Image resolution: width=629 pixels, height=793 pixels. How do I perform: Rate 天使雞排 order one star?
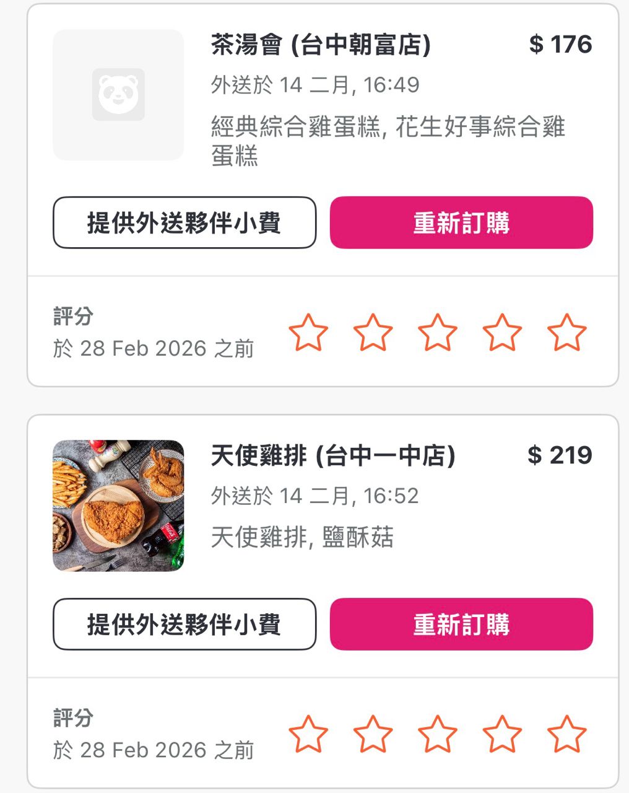308,734
